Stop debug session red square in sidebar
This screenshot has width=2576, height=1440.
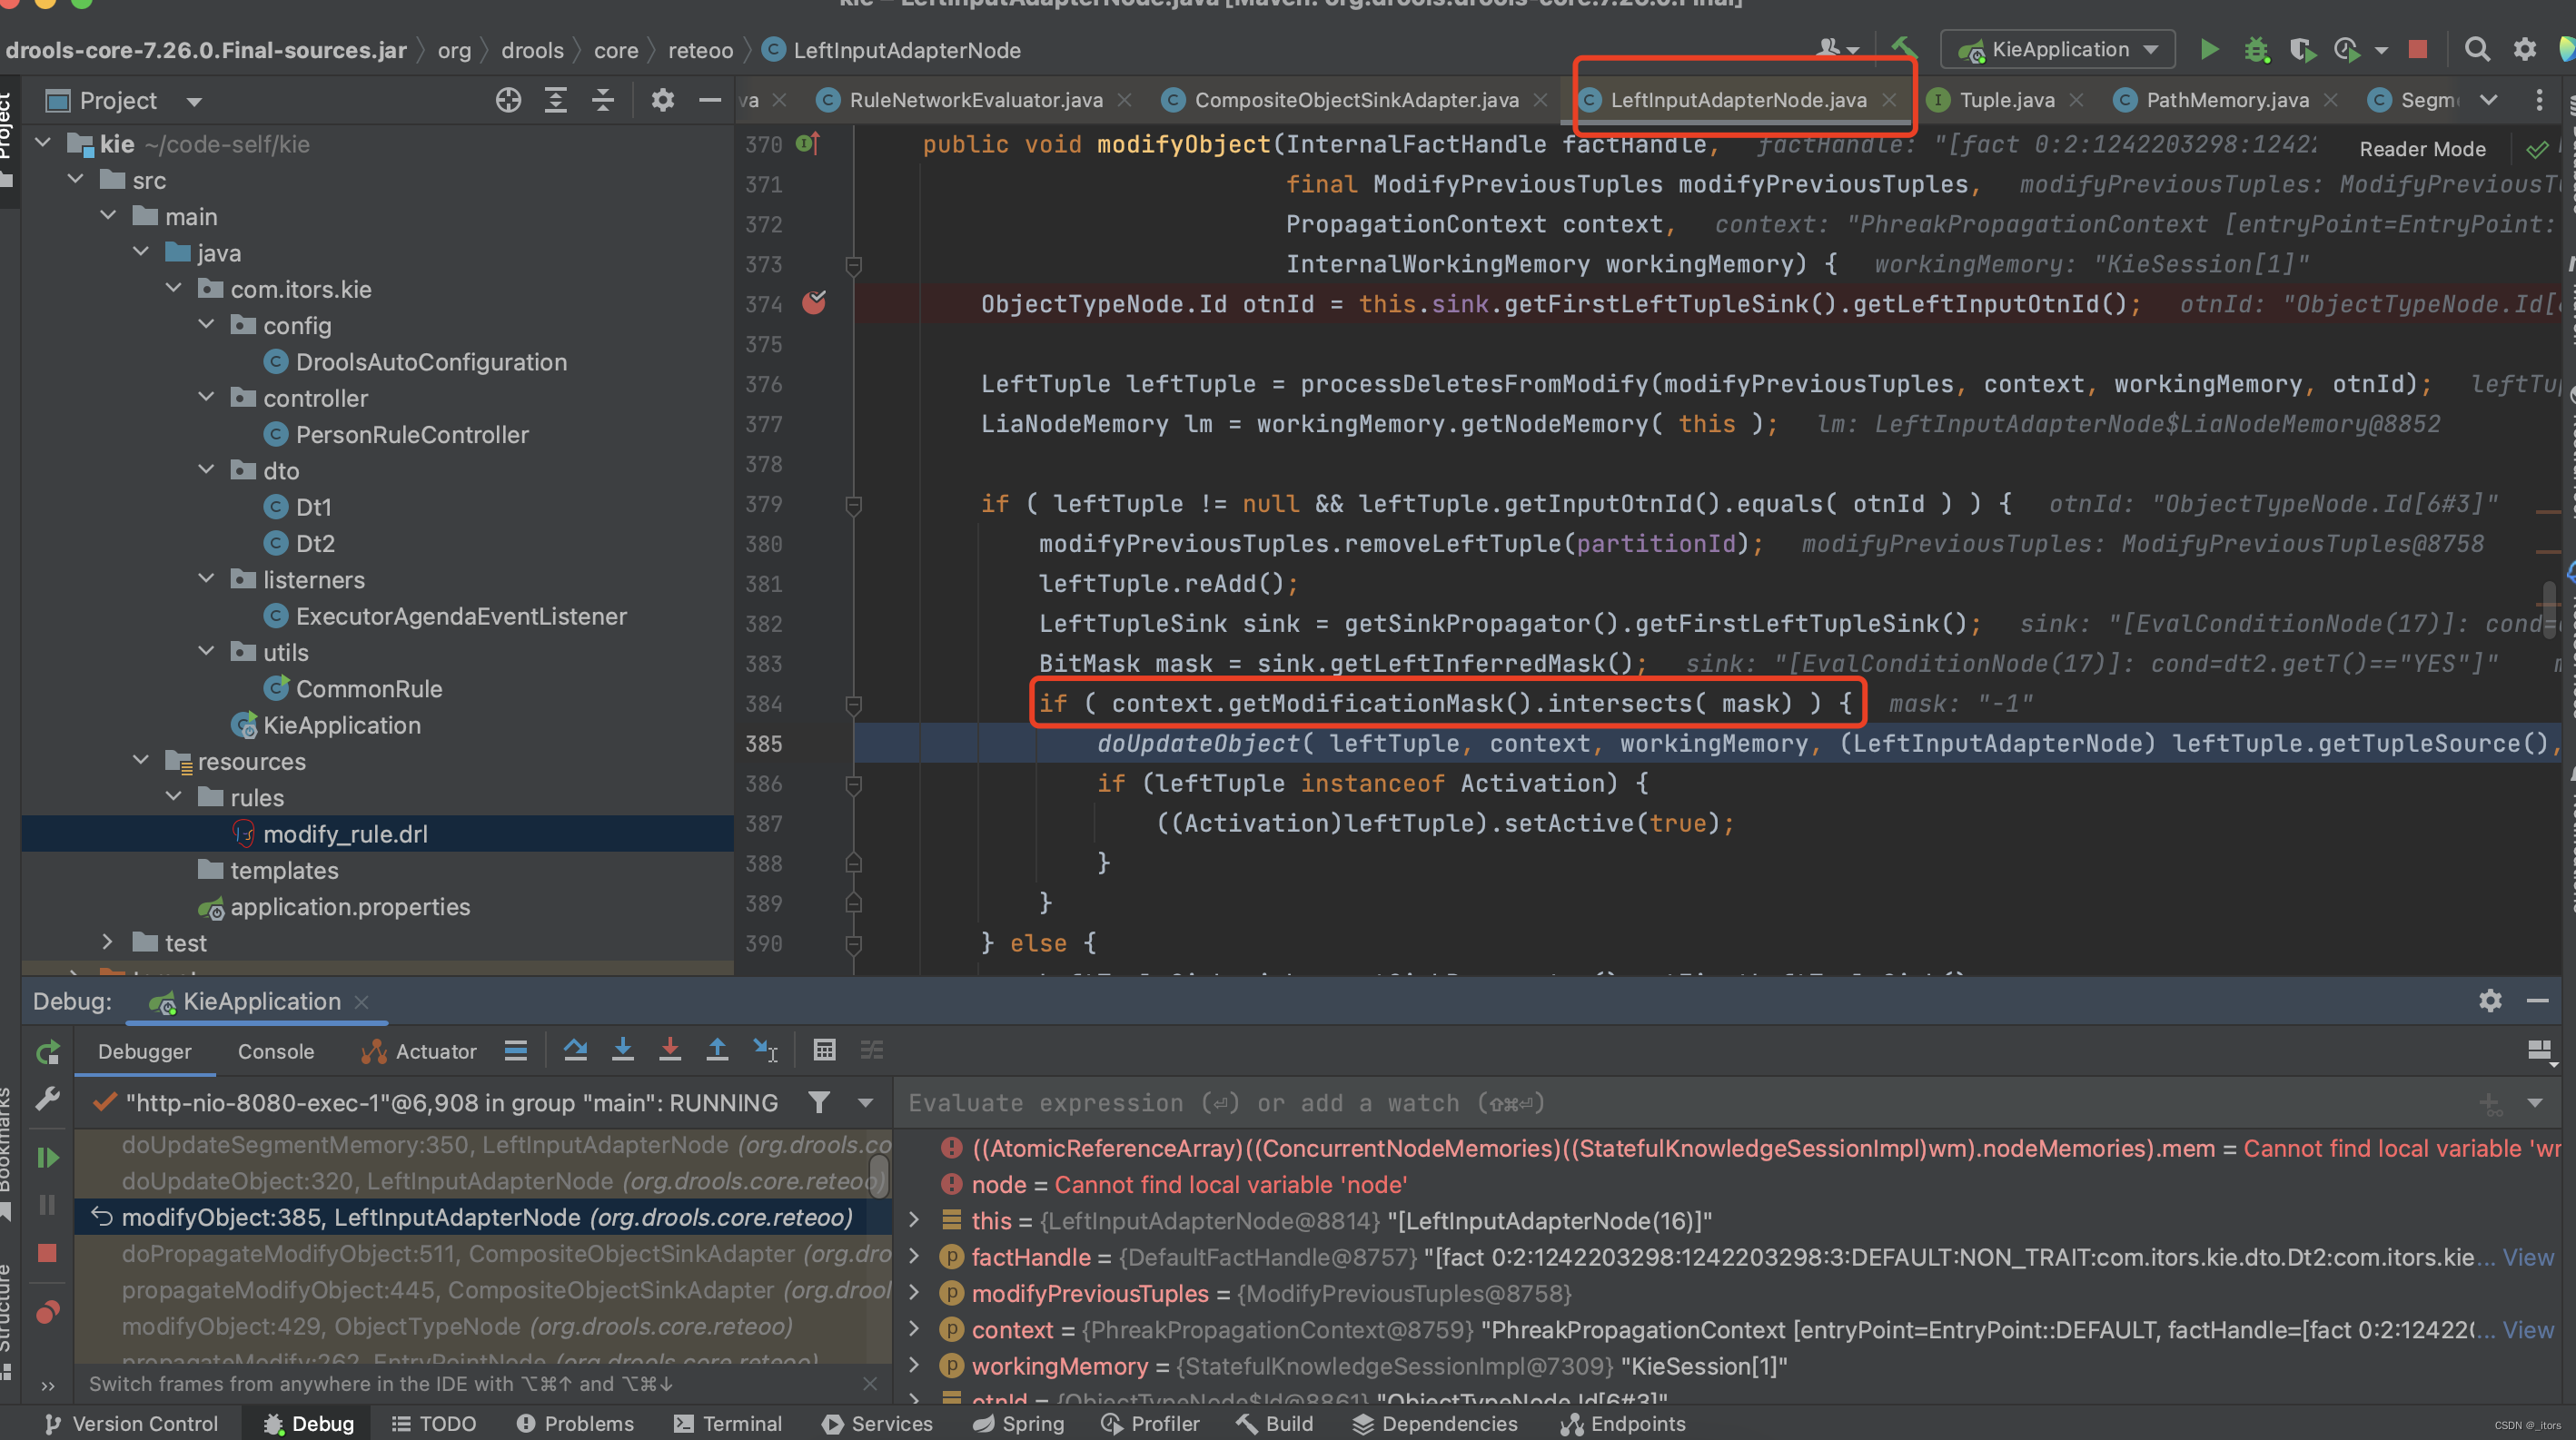point(47,1253)
